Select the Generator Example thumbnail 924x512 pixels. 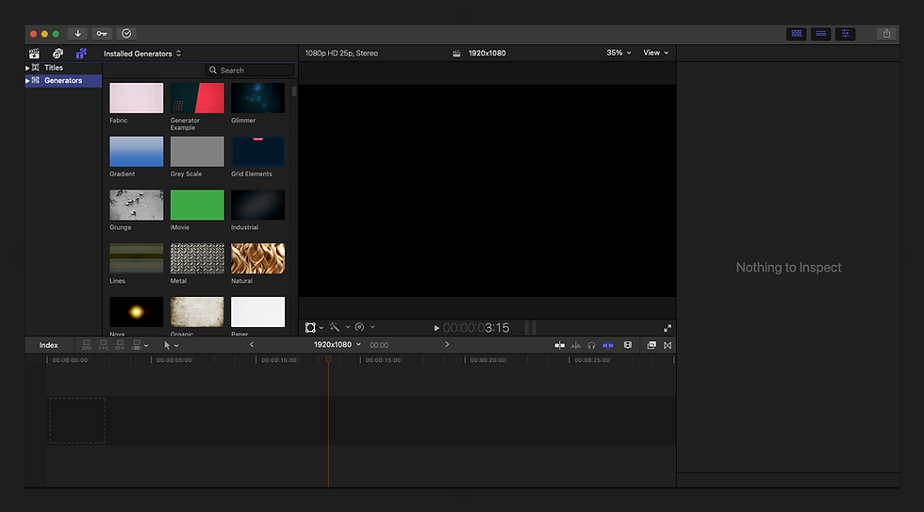(x=197, y=98)
